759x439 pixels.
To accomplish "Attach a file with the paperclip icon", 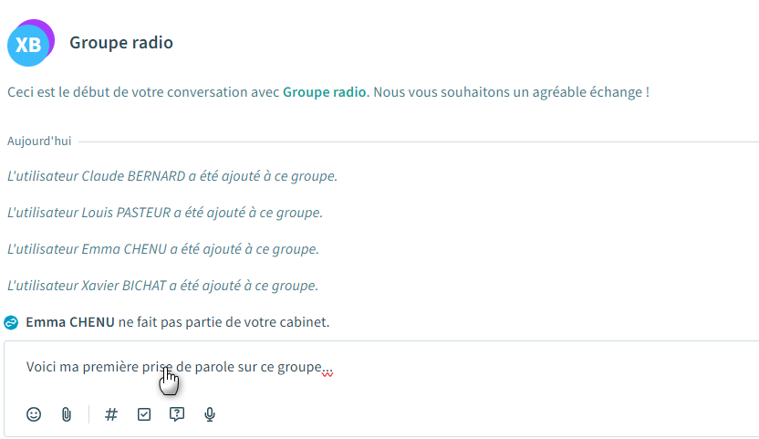I will pos(67,414).
